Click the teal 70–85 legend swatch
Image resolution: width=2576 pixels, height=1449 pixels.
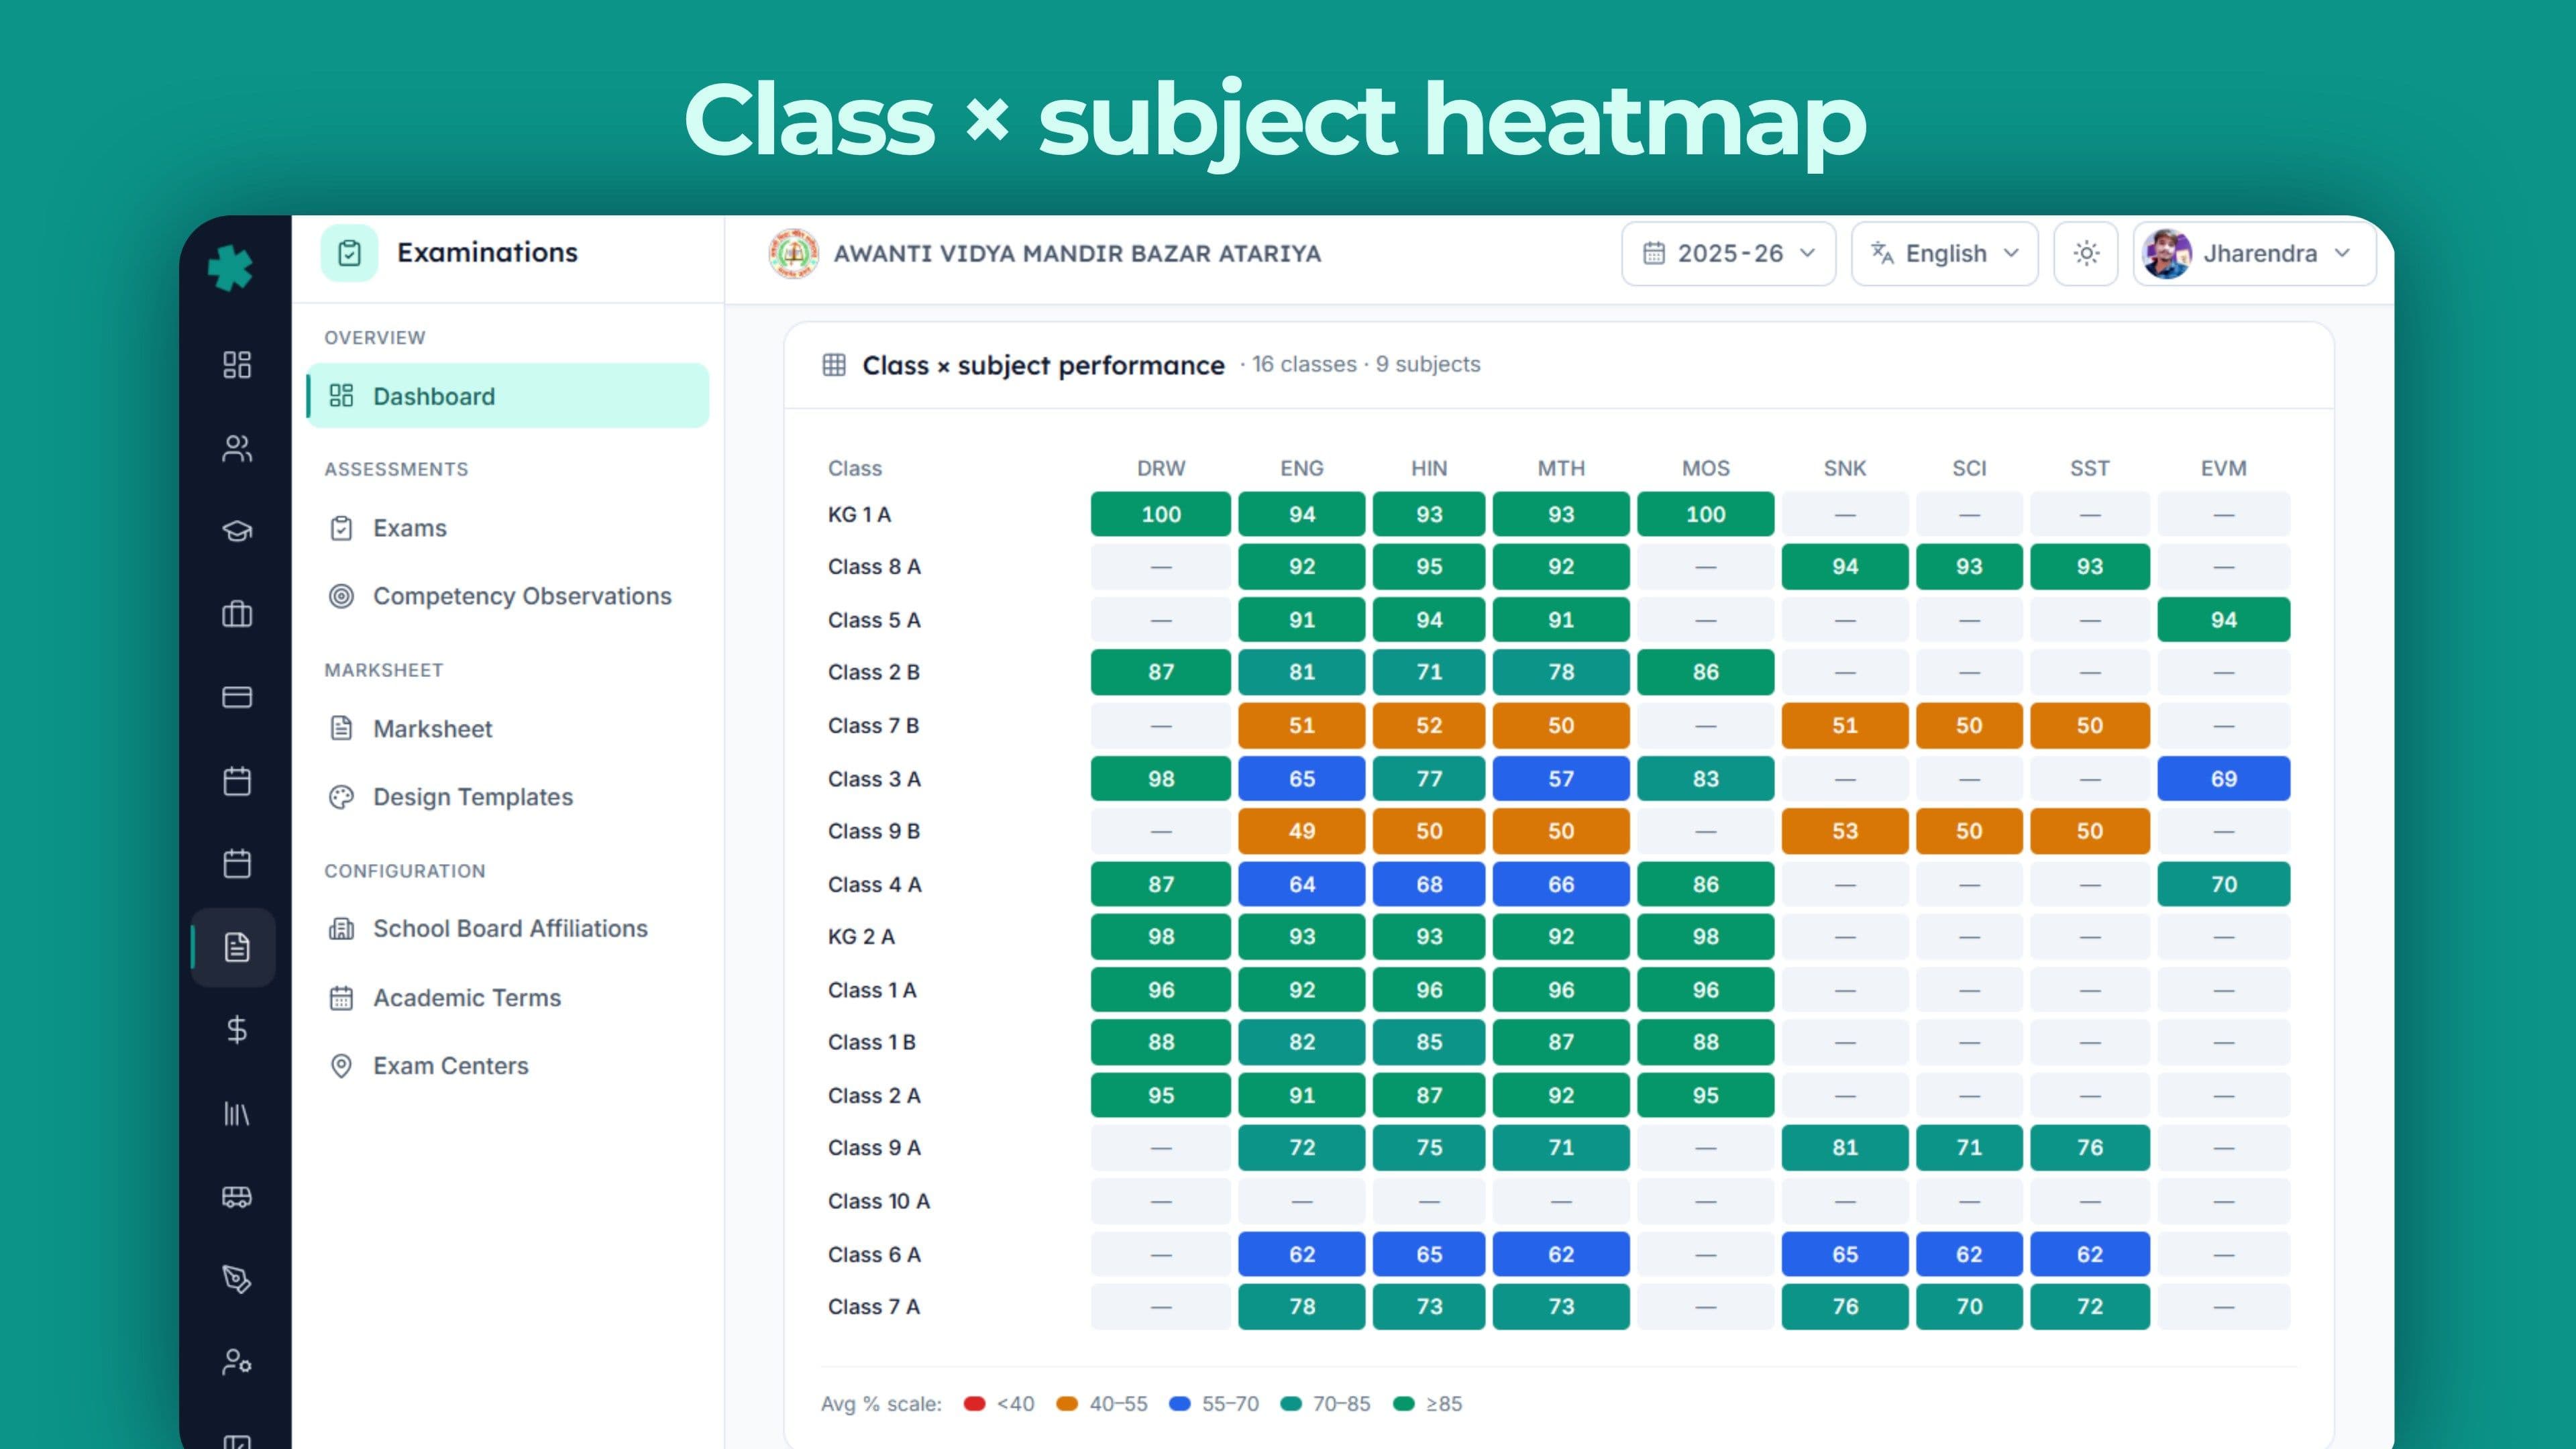[x=1291, y=1404]
